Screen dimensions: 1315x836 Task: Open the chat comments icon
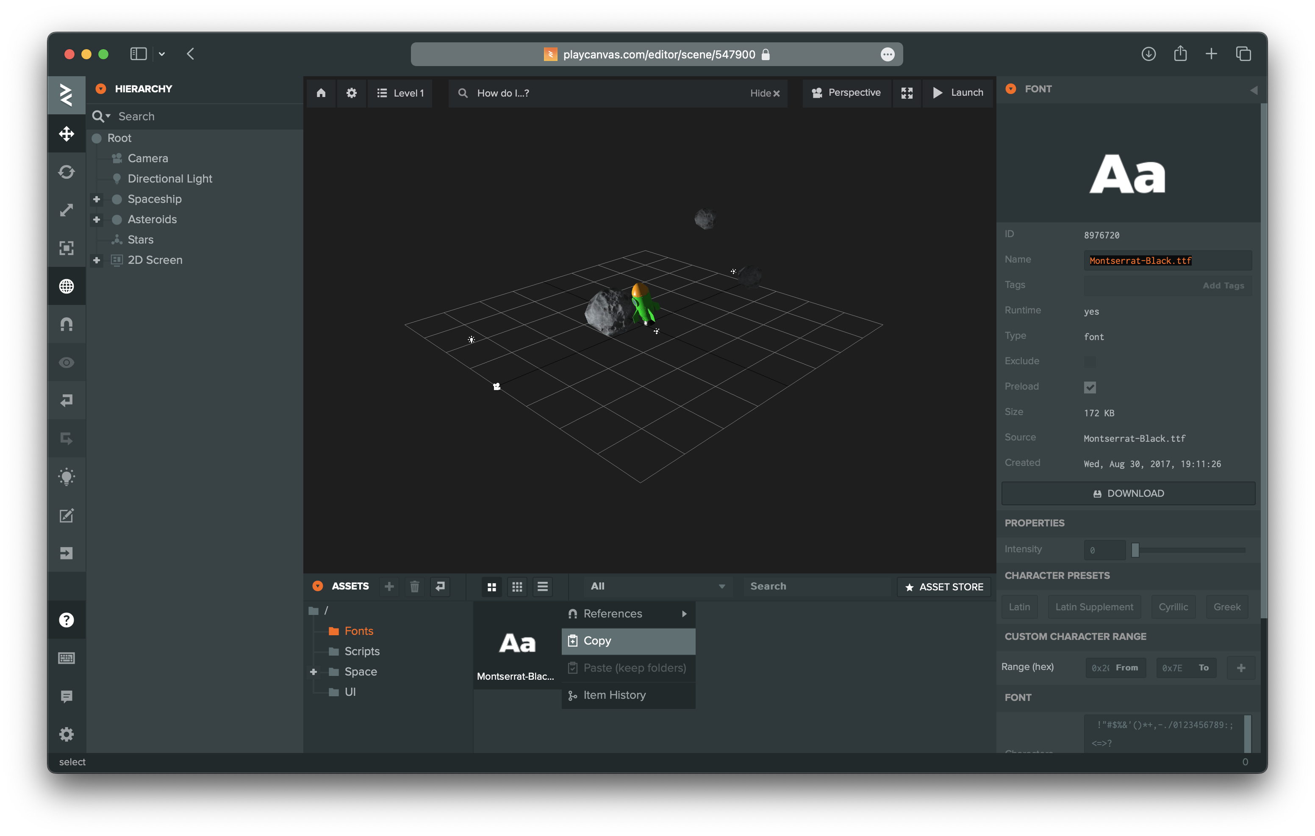point(66,696)
